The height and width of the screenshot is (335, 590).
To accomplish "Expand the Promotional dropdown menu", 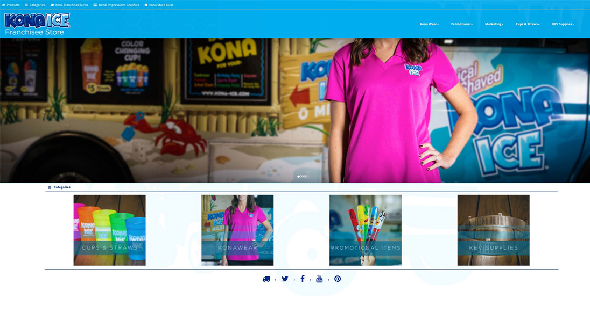I will click(462, 24).
